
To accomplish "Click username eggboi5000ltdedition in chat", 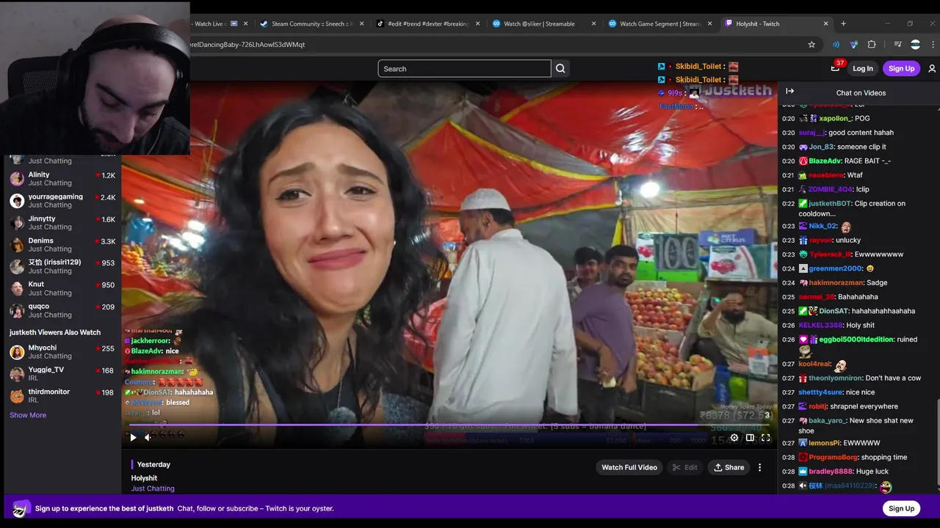I will [856, 340].
